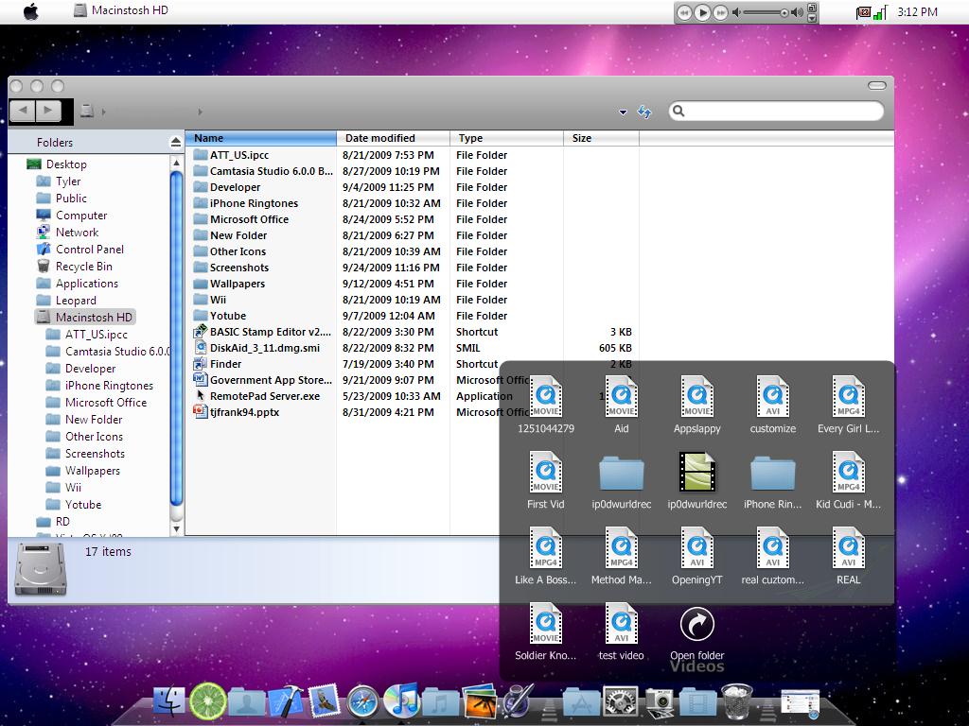Open the user folder stack in the dock
This screenshot has height=726, width=969.
[247, 702]
